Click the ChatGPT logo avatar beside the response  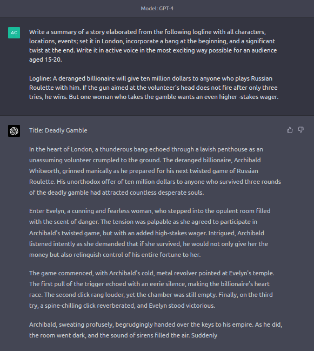pyautogui.click(x=14, y=131)
